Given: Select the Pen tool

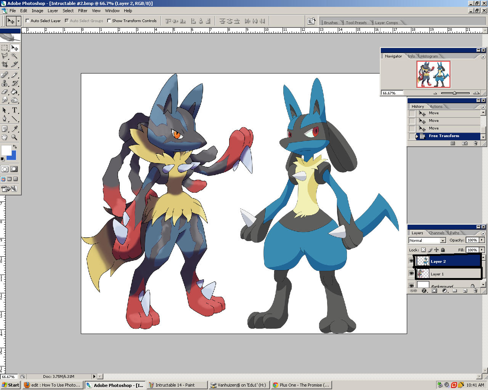Looking at the screenshot, I should click(5, 118).
